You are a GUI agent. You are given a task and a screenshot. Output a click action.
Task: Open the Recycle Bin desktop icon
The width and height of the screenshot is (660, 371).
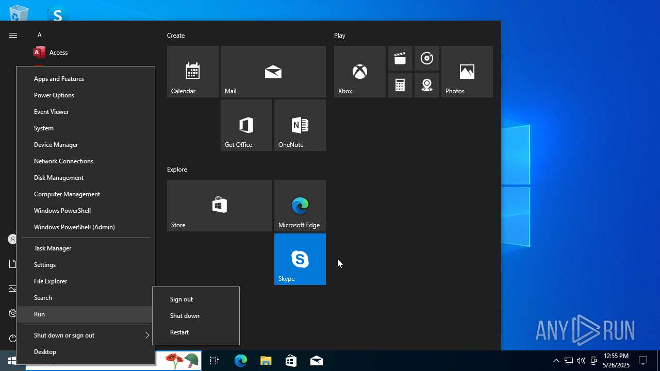click(x=19, y=13)
